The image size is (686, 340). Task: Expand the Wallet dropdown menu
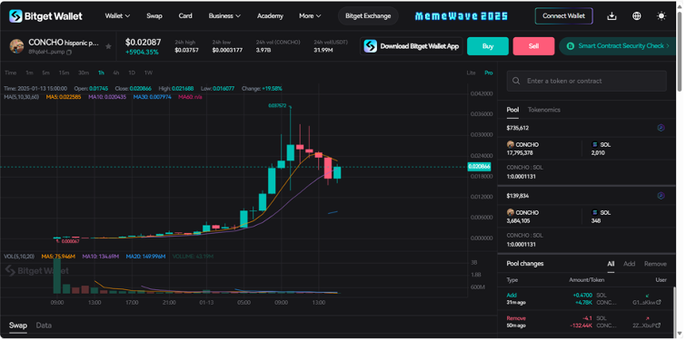[x=117, y=16]
